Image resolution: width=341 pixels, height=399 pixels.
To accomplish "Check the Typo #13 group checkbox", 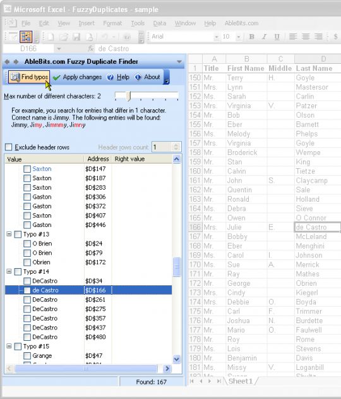I will 18,234.
